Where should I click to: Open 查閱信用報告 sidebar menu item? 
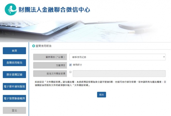coord(14,63)
